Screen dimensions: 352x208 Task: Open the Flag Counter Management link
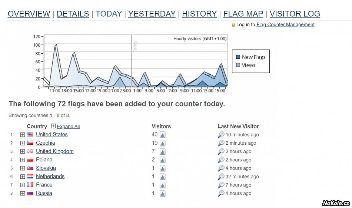[x=285, y=25]
